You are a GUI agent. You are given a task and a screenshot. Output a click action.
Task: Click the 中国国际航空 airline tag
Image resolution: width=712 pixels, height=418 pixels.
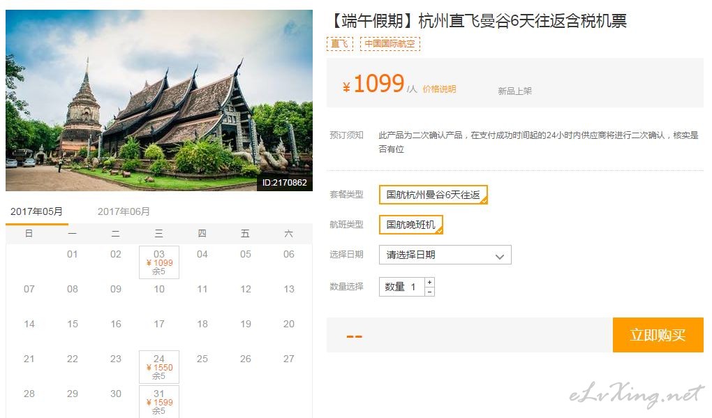pos(390,44)
